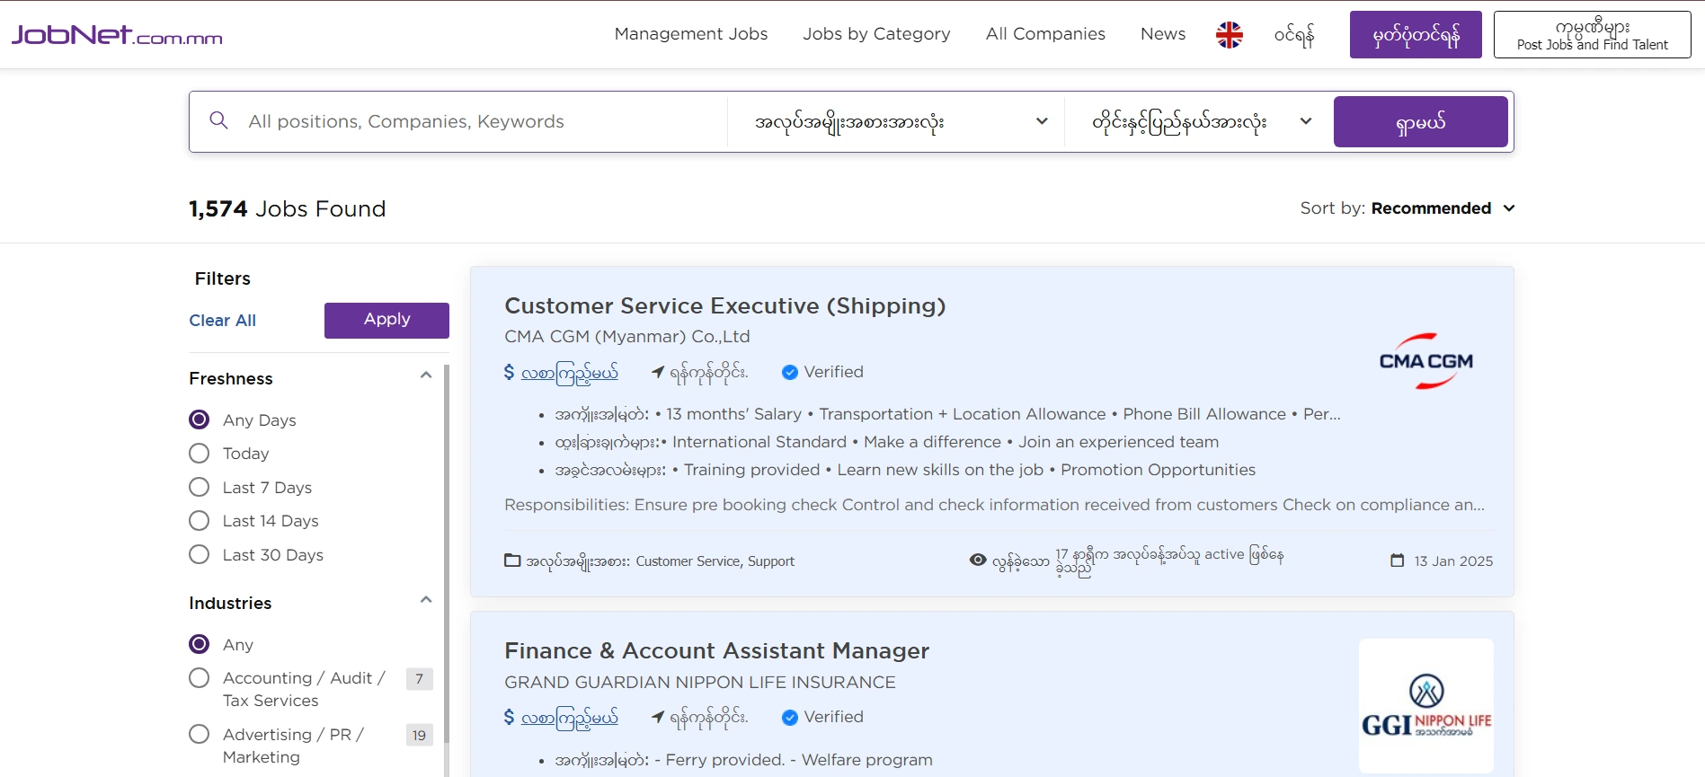Image resolution: width=1705 pixels, height=777 pixels.
Task: Open All Companies page
Action: click(1045, 34)
